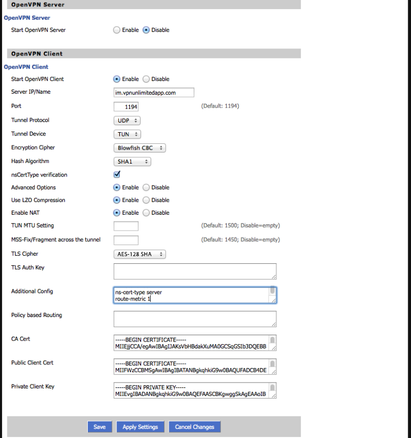Image resolution: width=411 pixels, height=438 pixels.
Task: Click the Encryption Cipher label
Action: tap(33, 148)
